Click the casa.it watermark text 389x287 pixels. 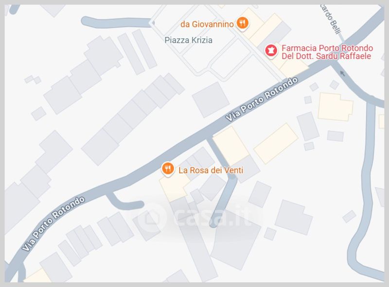click(212, 217)
